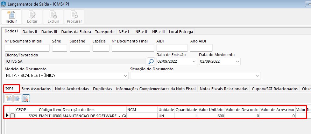
Task: Select the Notas Acobertadas sub-tab
Action: [72, 89]
